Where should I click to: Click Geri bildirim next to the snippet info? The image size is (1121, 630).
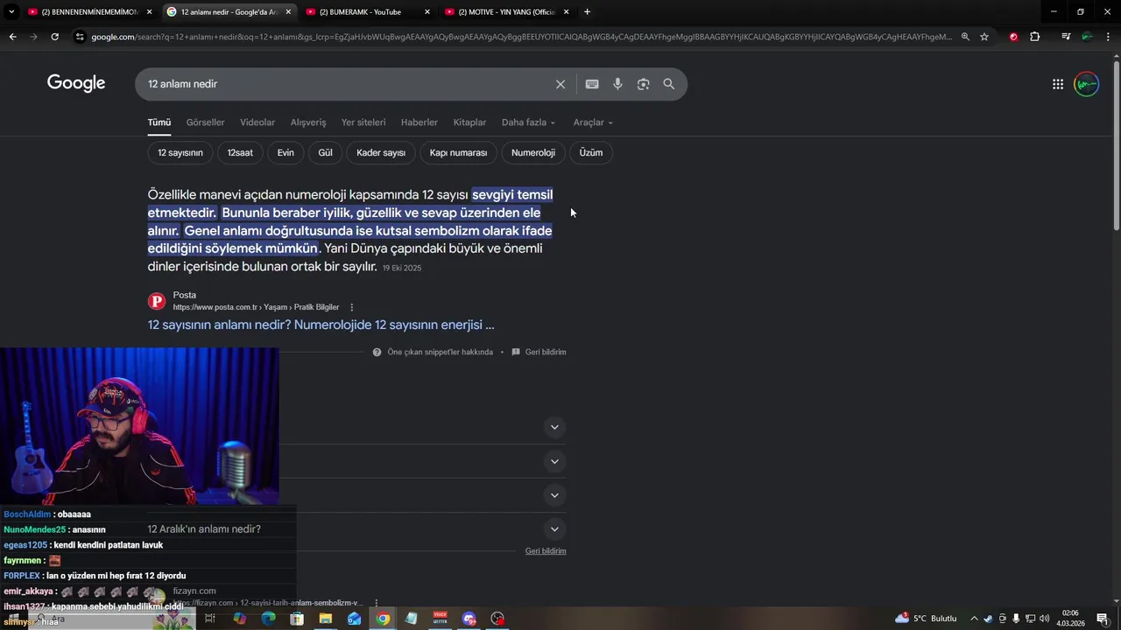point(539,352)
